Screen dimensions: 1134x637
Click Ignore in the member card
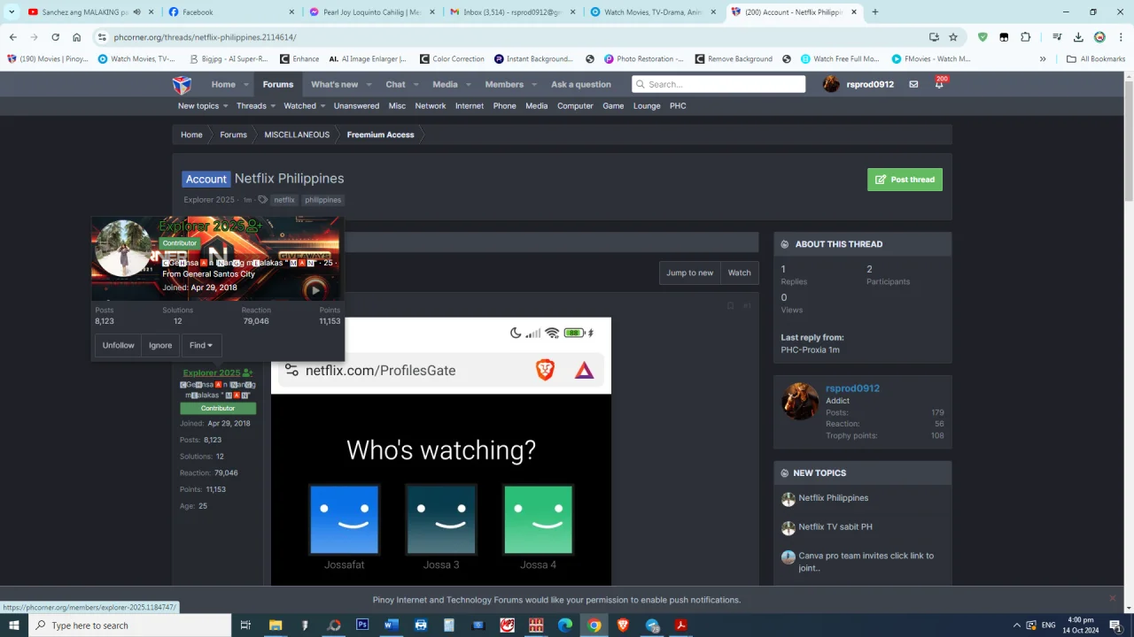click(x=160, y=345)
